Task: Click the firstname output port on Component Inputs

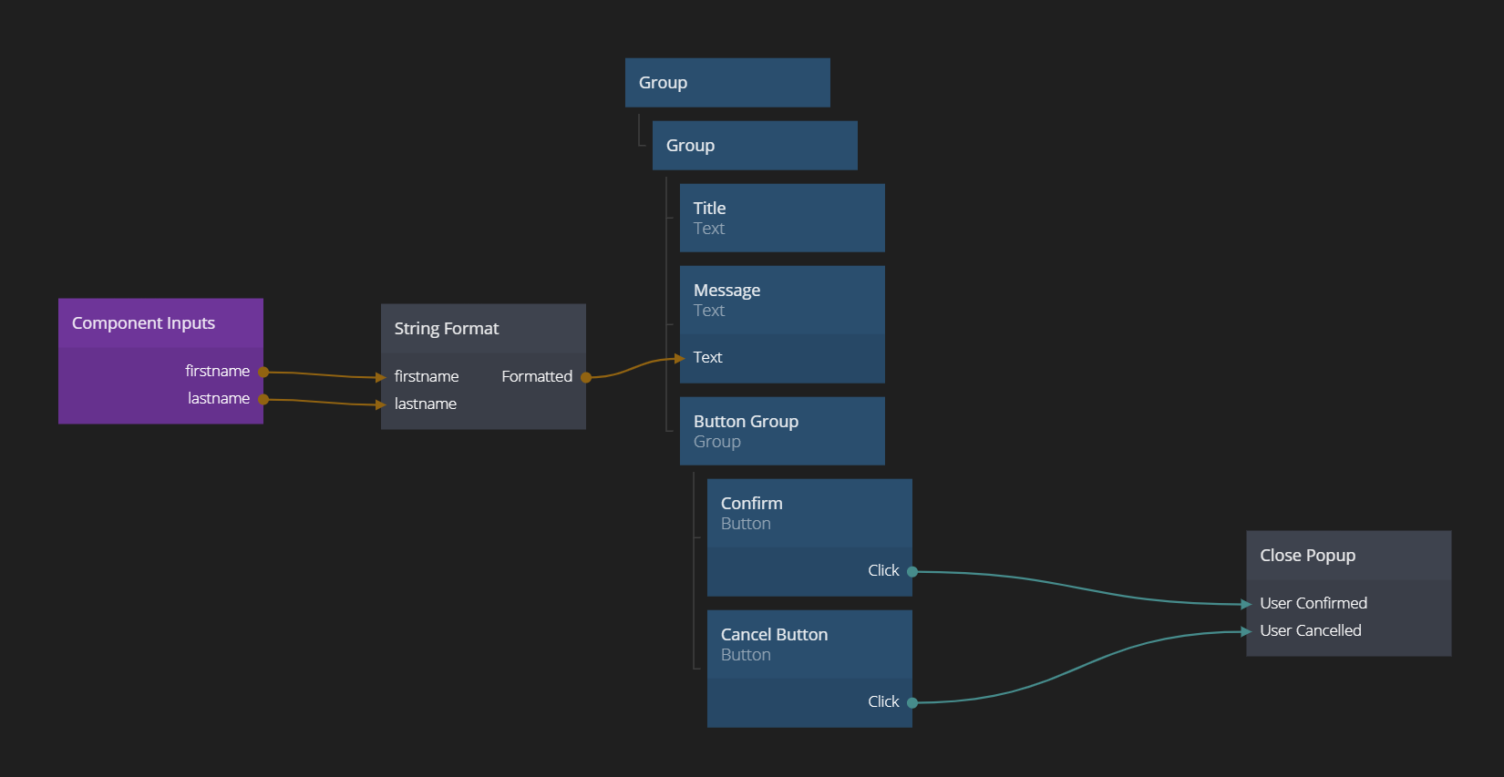Action: click(263, 372)
